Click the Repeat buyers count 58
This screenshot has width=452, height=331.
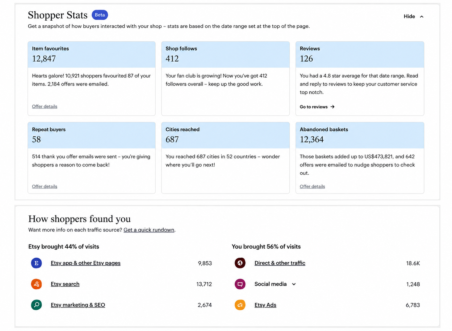point(36,139)
